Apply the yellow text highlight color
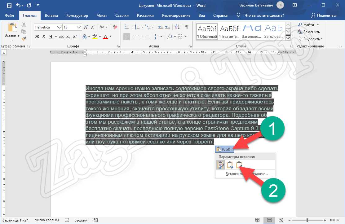Viewport: 345px width, 224px height. (x=95, y=37)
